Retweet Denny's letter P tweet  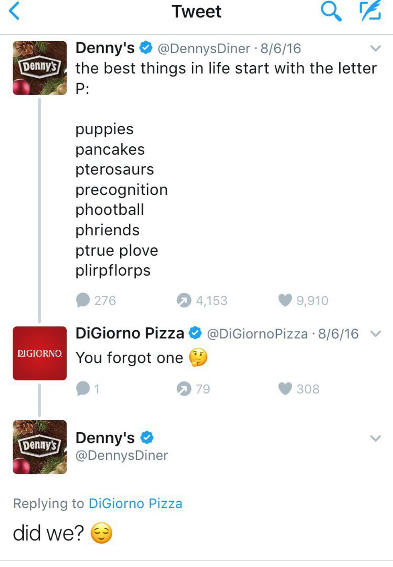coord(184,300)
